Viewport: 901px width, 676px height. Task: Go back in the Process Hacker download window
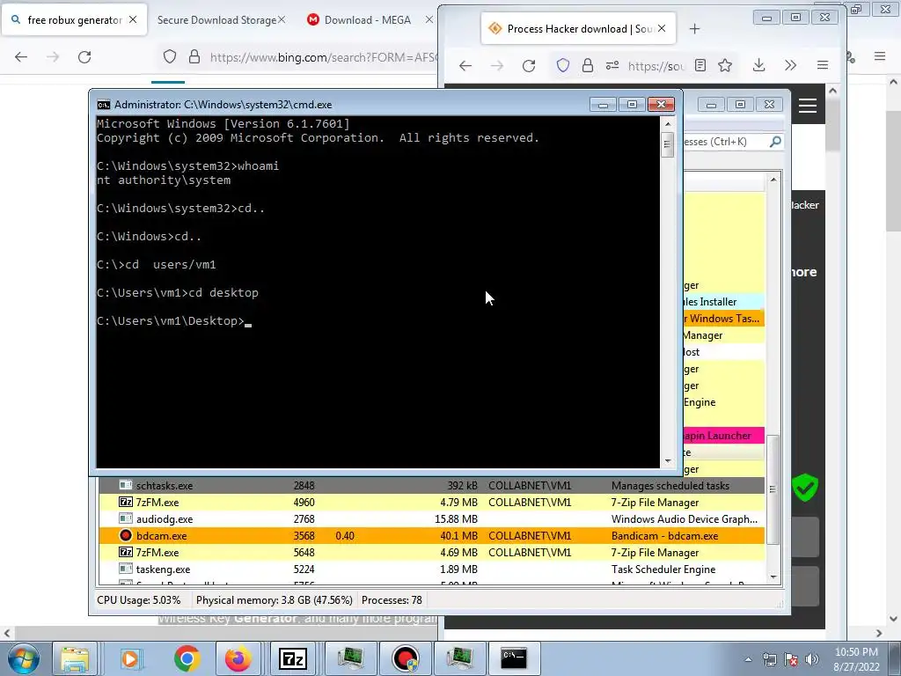(465, 65)
